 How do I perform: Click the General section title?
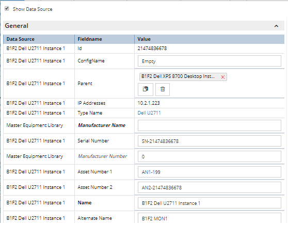17,26
